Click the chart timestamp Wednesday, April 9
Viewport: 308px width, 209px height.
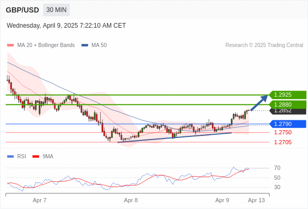click(66, 26)
